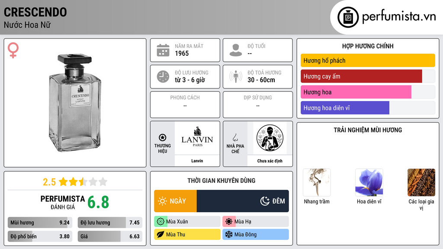Click the first gold rating star
Image resolution: width=443 pixels, height=249 pixels.
[x=63, y=182]
